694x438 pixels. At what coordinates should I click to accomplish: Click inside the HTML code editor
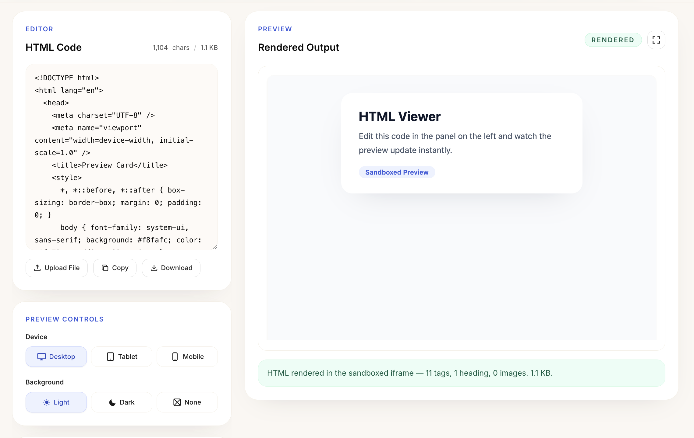click(x=122, y=157)
